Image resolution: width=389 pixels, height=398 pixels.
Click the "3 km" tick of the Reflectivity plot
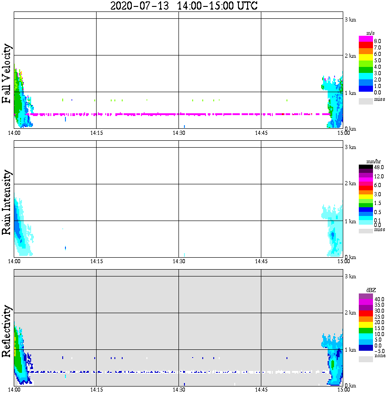point(350,276)
